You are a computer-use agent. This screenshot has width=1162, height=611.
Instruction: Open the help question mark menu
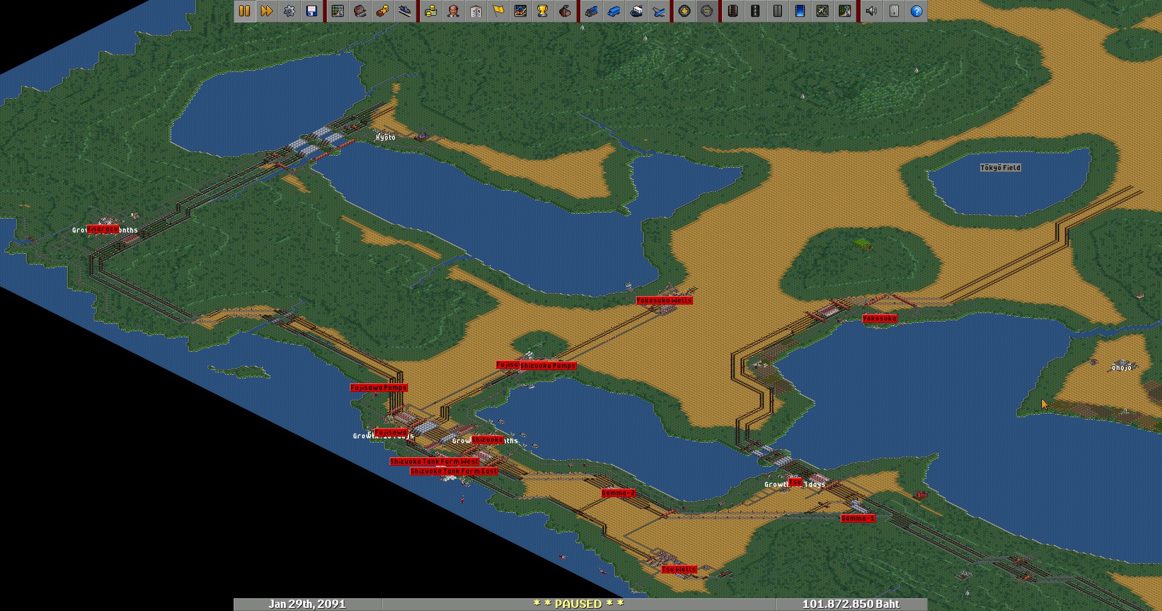917,11
